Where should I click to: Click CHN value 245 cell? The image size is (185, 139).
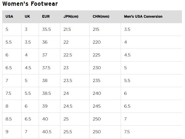[x=105, y=106]
